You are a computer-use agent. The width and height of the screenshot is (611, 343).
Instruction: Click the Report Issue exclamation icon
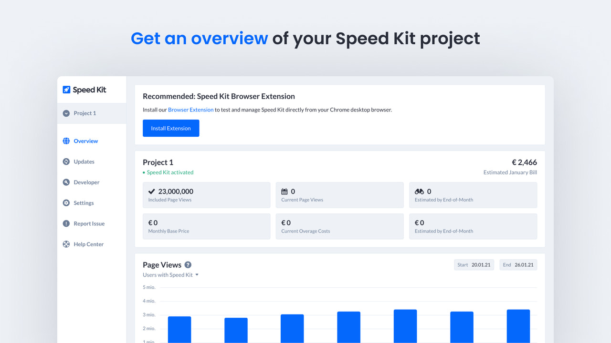pos(66,223)
